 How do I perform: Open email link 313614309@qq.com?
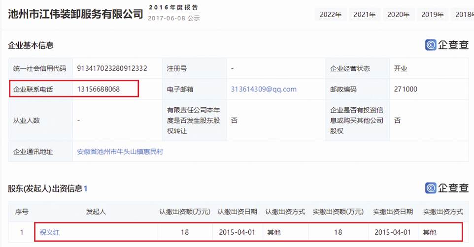(264, 89)
